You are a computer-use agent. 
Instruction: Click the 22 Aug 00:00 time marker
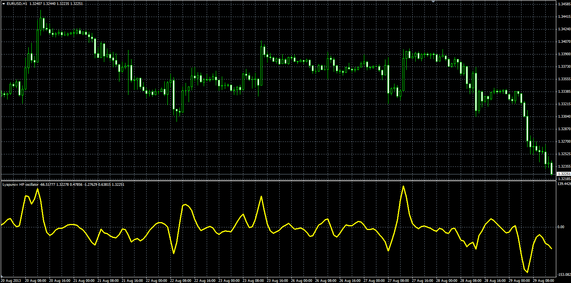coord(157,280)
